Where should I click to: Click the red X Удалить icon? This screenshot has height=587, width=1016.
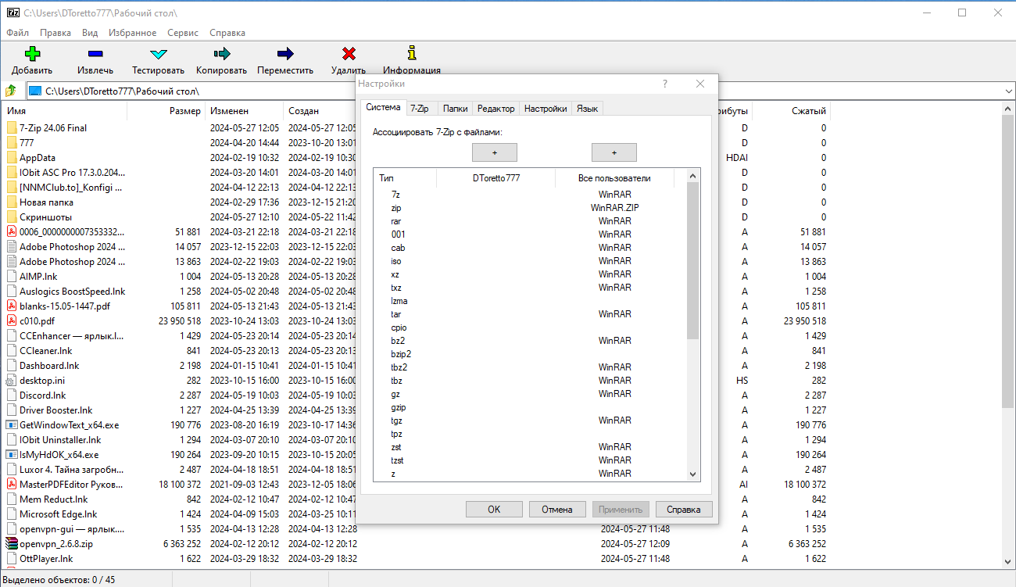[349, 54]
